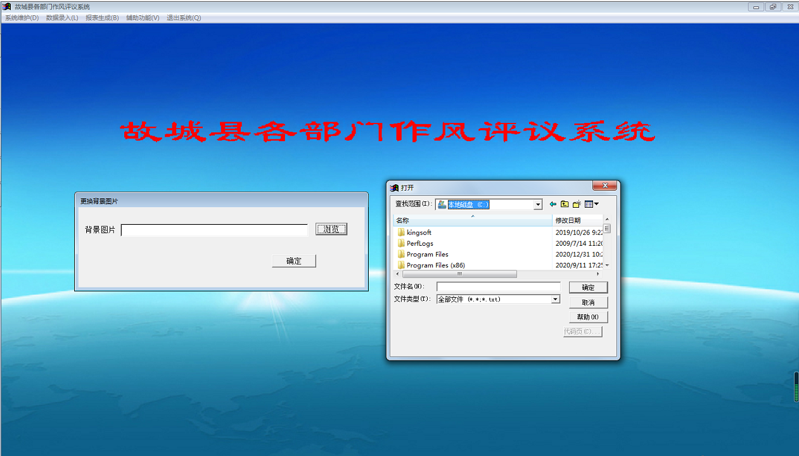Click the date '2020/9/11' for Program Files (x86)
The image size is (799, 456).
click(572, 265)
